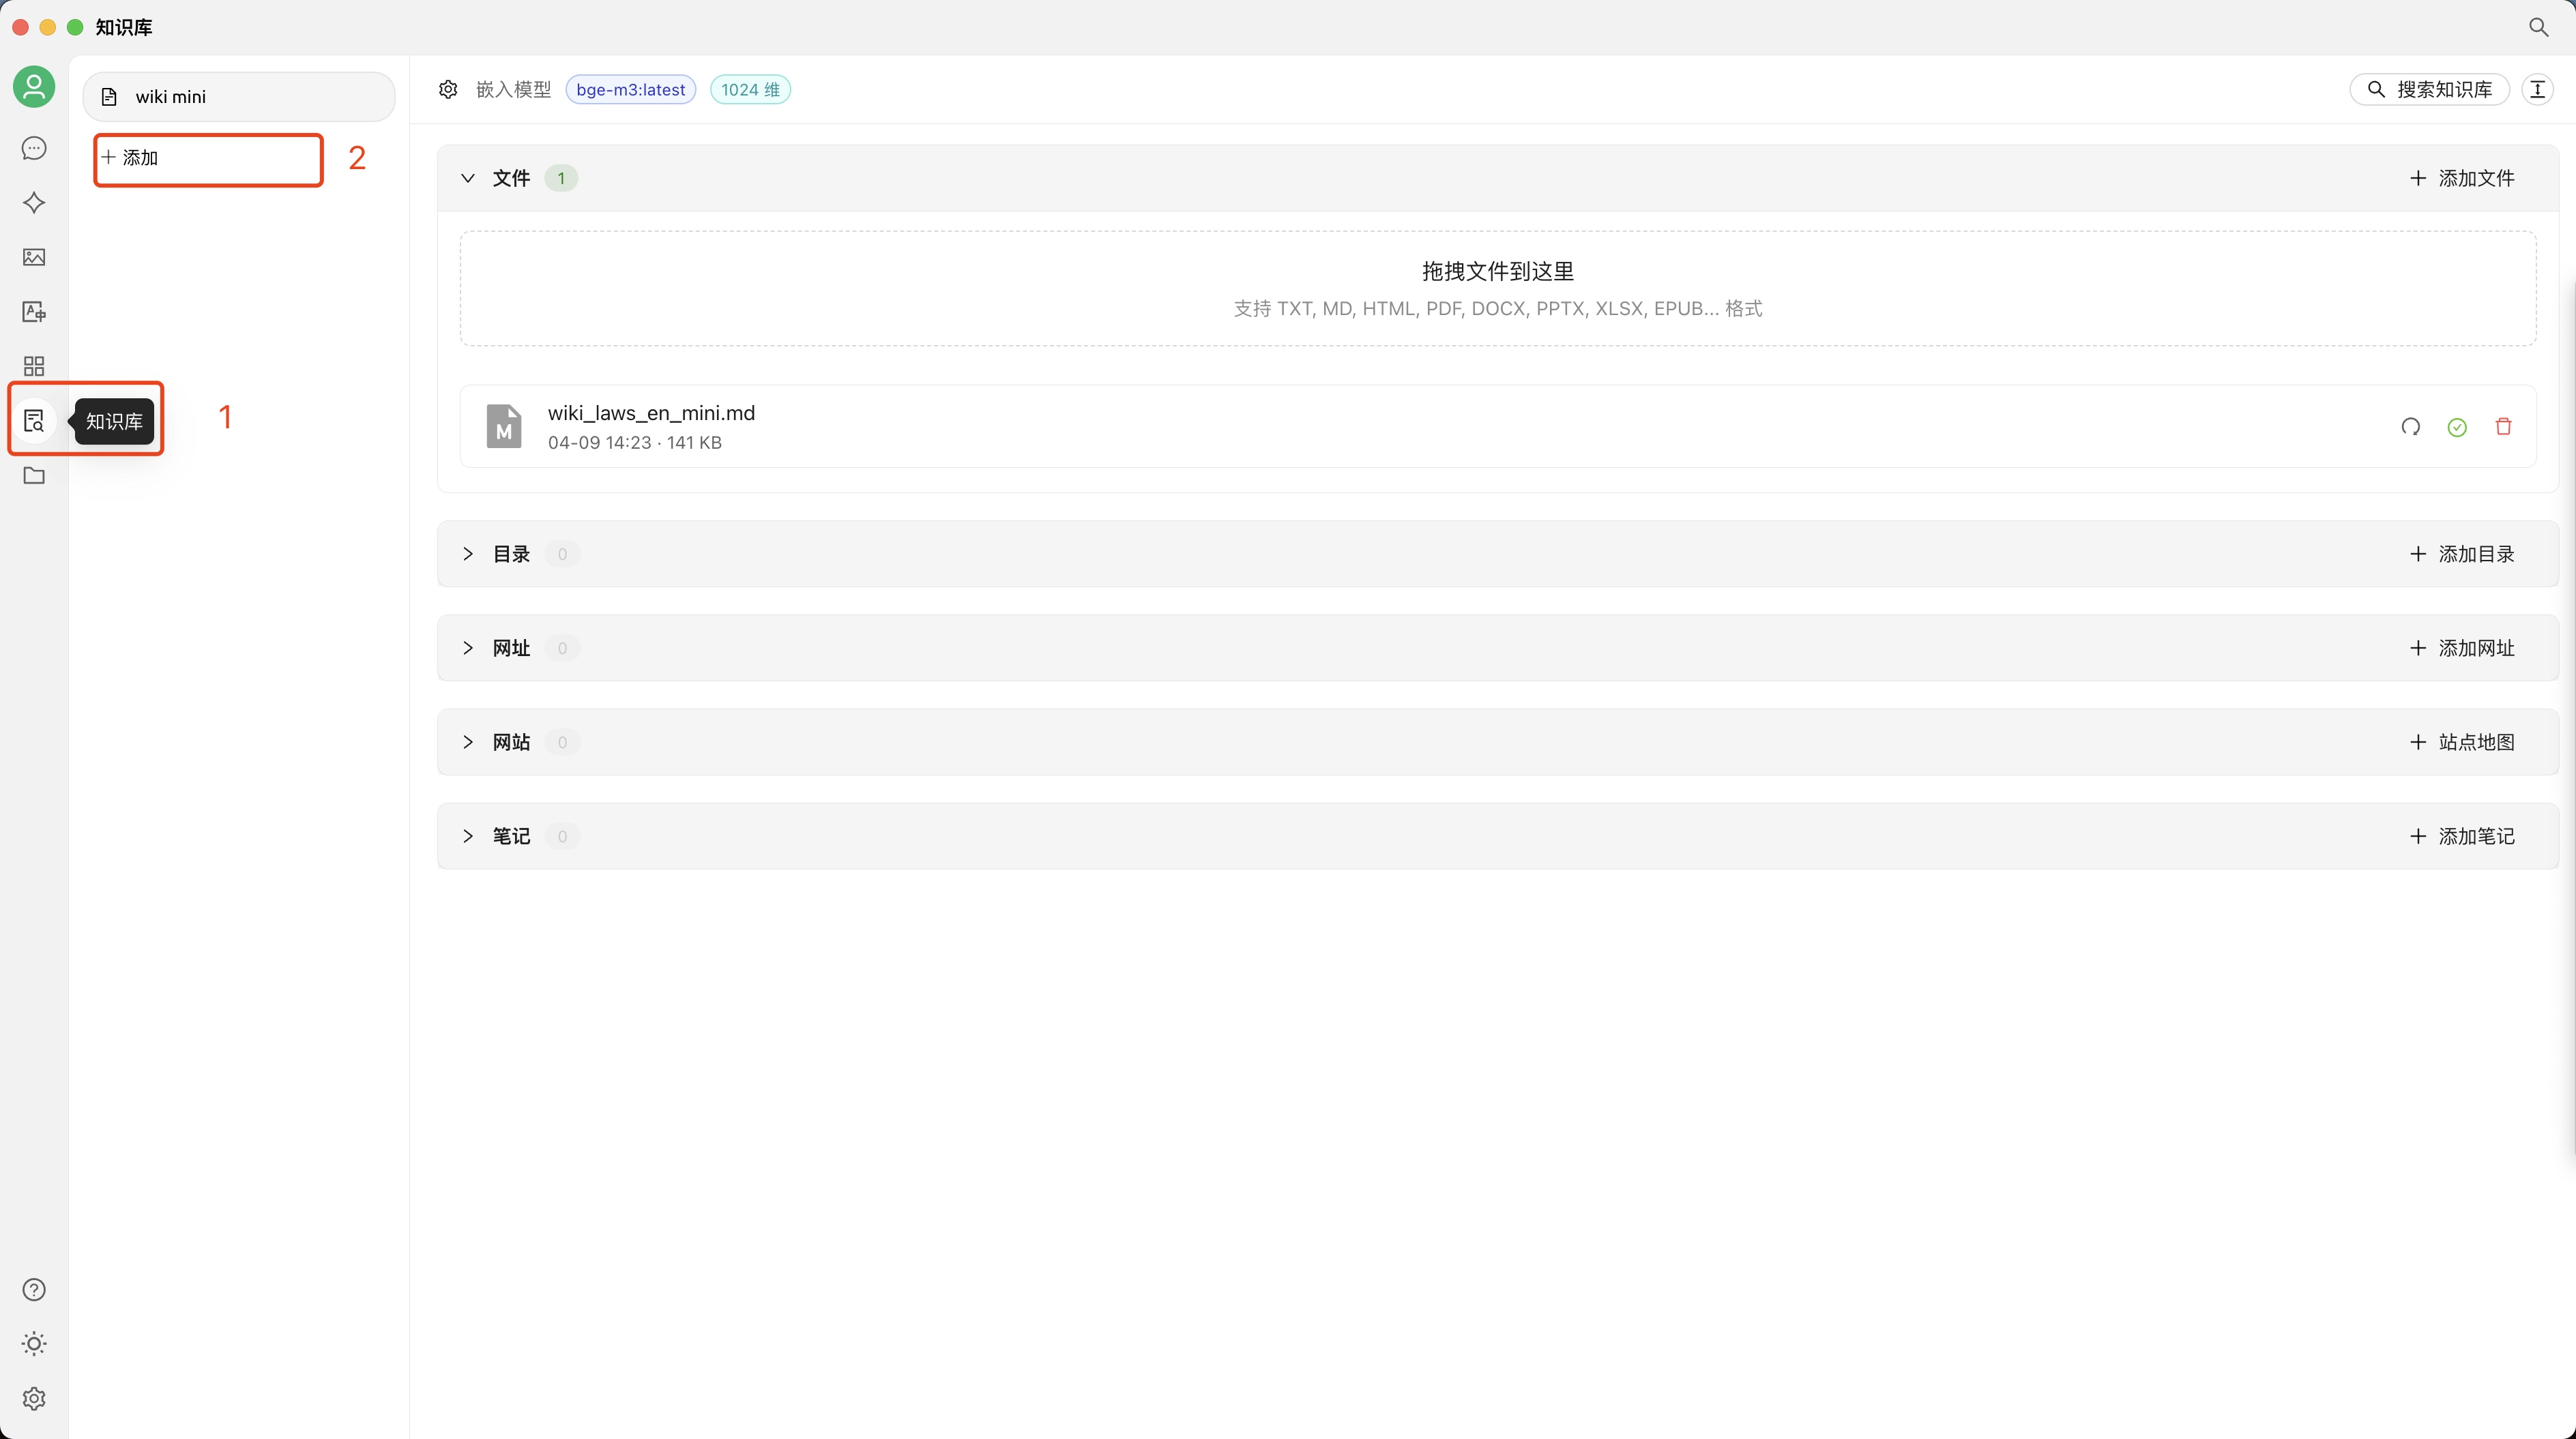Click the 支持 TXT, MD, HTML formats hint
This screenshot has height=1439, width=2576.
tap(1498, 309)
